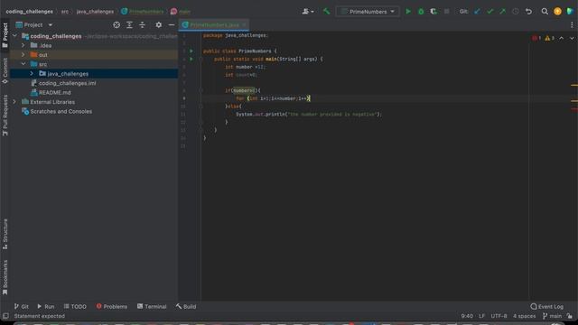Open Build tool window

[x=186, y=306]
